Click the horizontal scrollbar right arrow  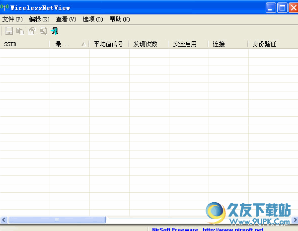point(295,220)
